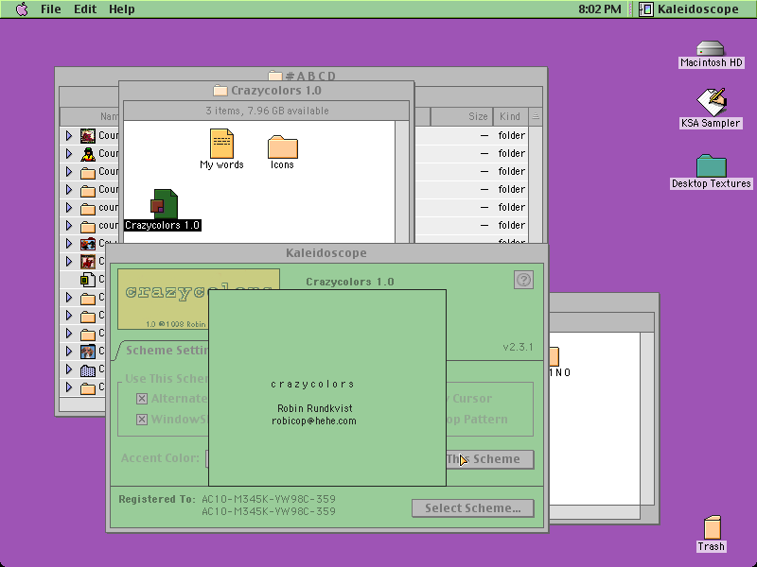Click the spaced 'c r a z y c o l o r s' title text
The width and height of the screenshot is (757, 567).
tap(312, 385)
